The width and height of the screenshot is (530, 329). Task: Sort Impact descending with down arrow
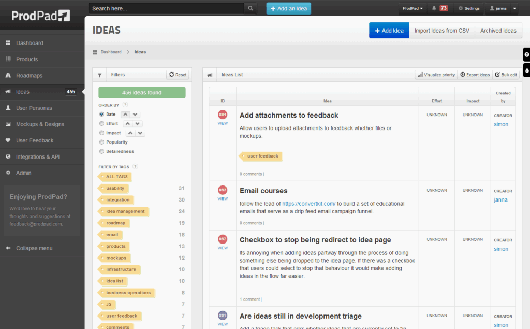pos(140,133)
